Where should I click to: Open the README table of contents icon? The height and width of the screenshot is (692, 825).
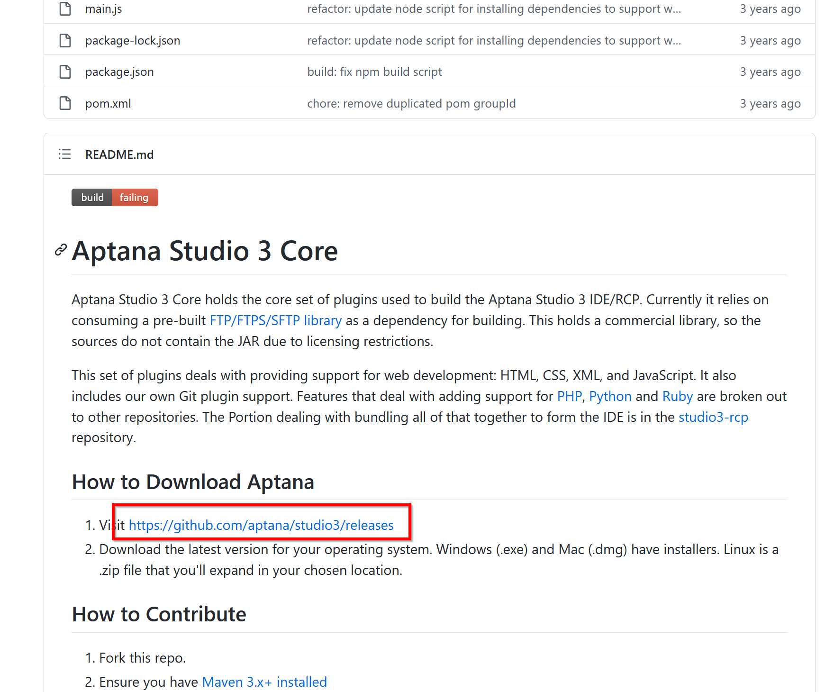(x=64, y=155)
